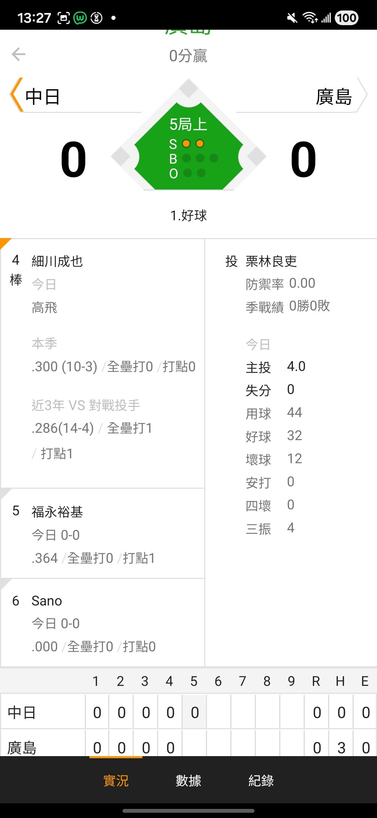377x818 pixels.
Task: Tap the Wi-Fi icon in status bar
Action: coord(310,18)
